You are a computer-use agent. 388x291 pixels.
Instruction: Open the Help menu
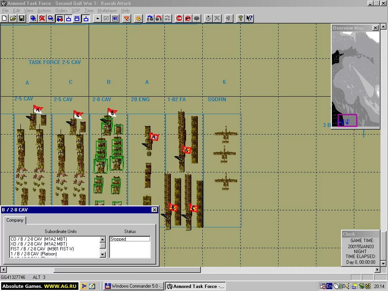pyautogui.click(x=125, y=11)
